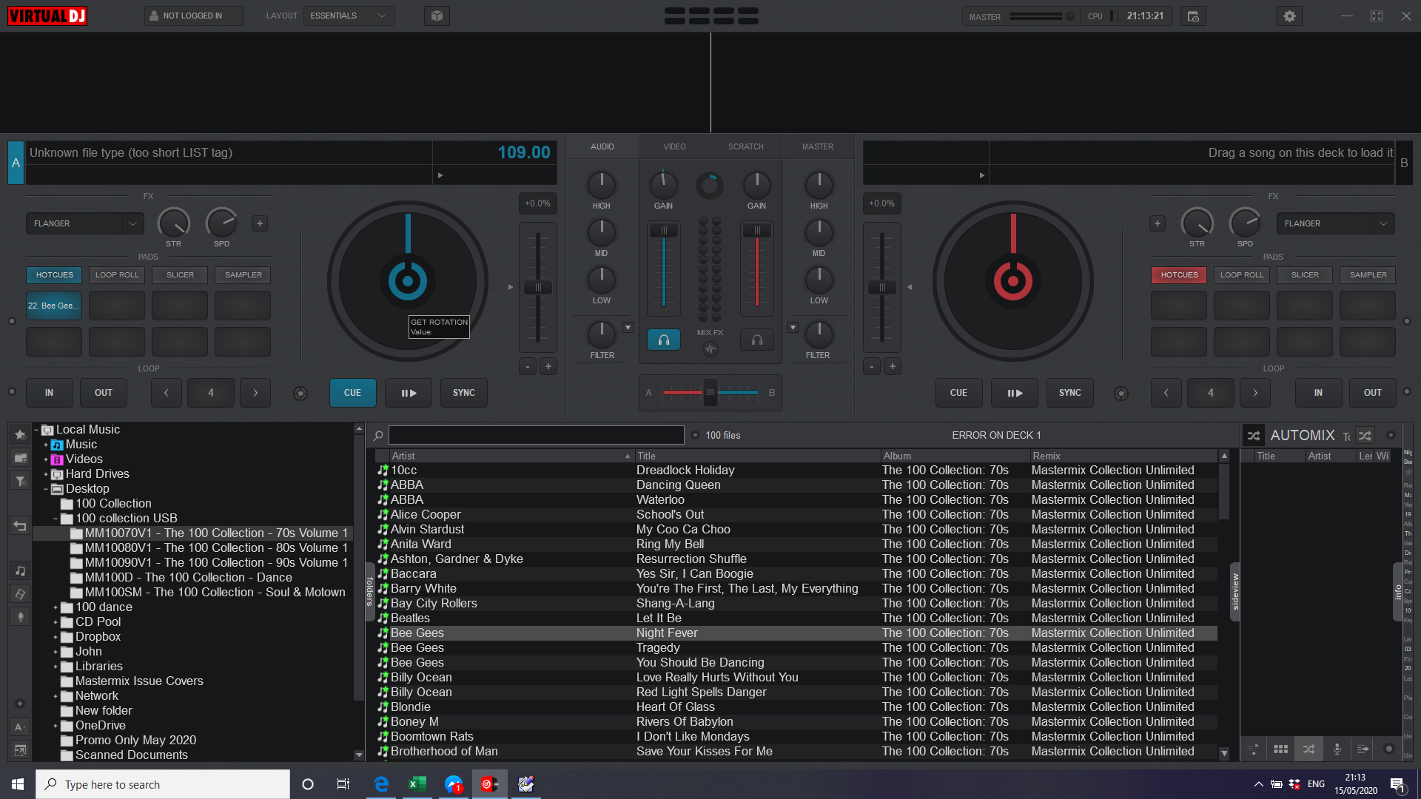
Task: Switch to the VIDEO mixer tab
Action: 674,146
